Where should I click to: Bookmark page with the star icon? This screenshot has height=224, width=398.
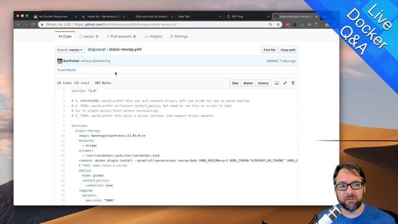[278, 24]
